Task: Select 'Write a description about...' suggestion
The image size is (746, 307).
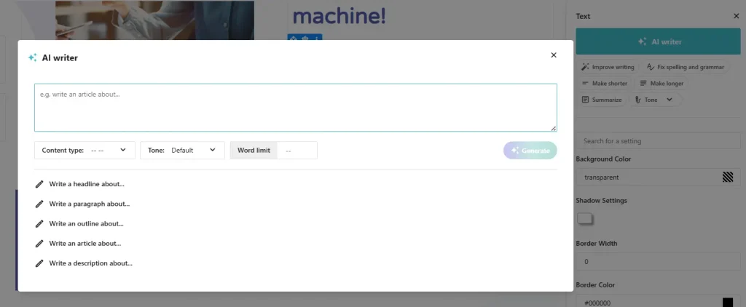Action: pos(91,263)
